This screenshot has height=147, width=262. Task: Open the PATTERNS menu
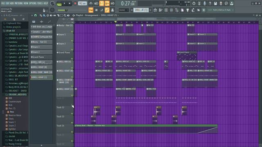[18, 3]
